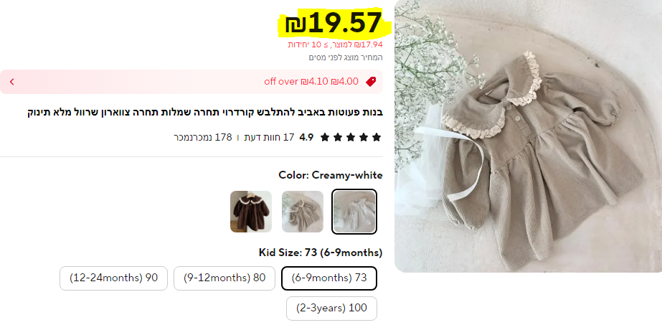662x325 pixels.
Task: Click the red ₪17.94 bulk price note
Action: [x=335, y=44]
